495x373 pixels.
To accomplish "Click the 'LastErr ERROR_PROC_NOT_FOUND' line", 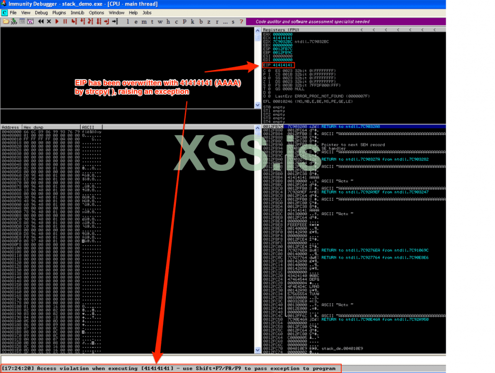I will [322, 96].
